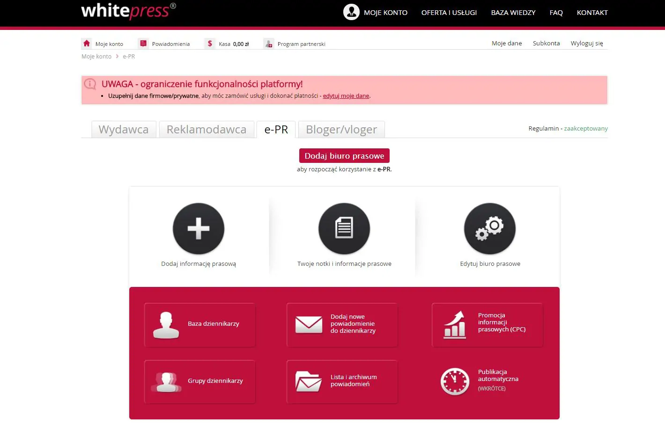Open the Baza dziennikarzy label
The width and height of the screenshot is (665, 425).
(214, 324)
